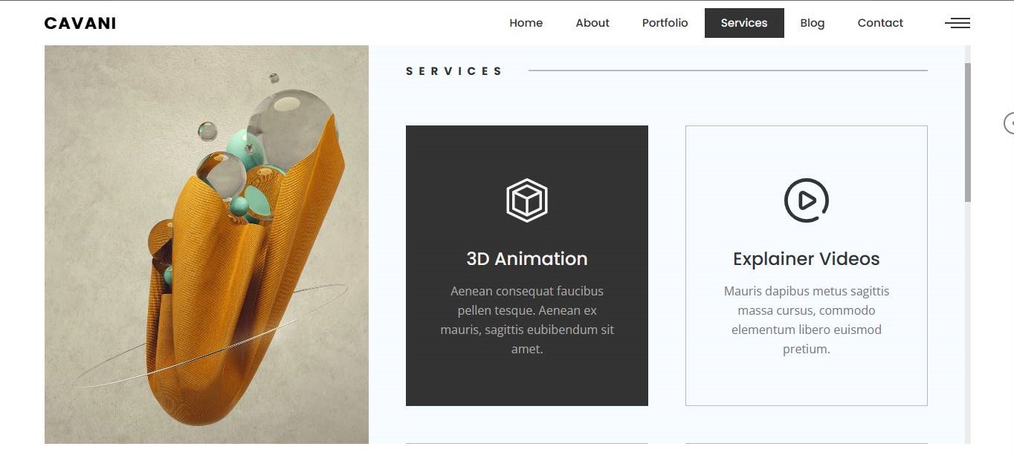Click the services scrollbar thumb
The image size is (1014, 455).
968,132
